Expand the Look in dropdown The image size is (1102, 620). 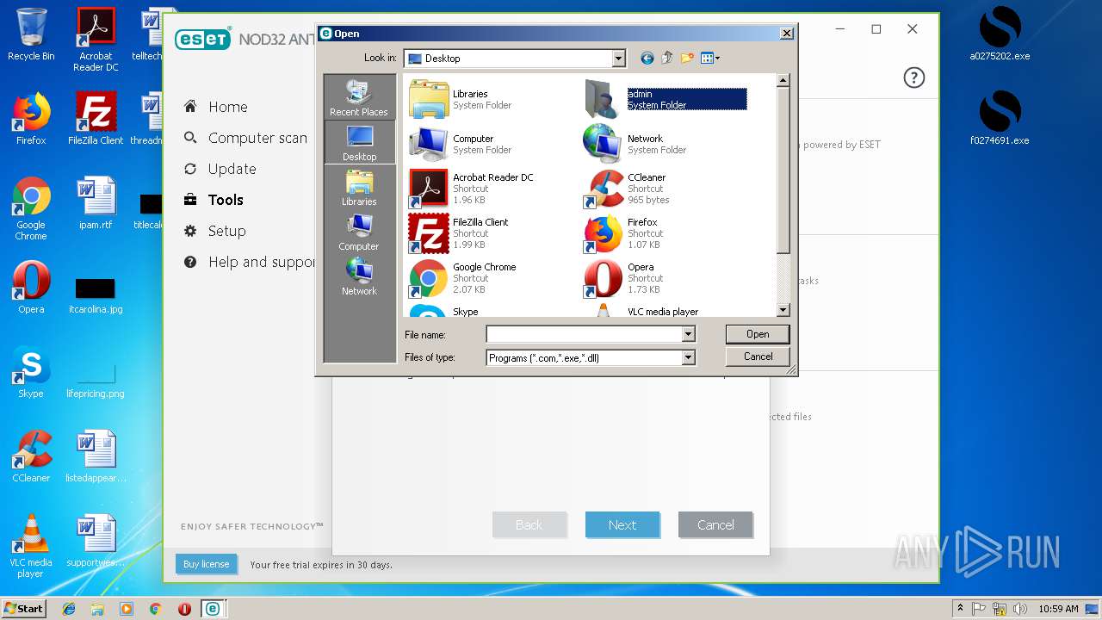coord(618,59)
